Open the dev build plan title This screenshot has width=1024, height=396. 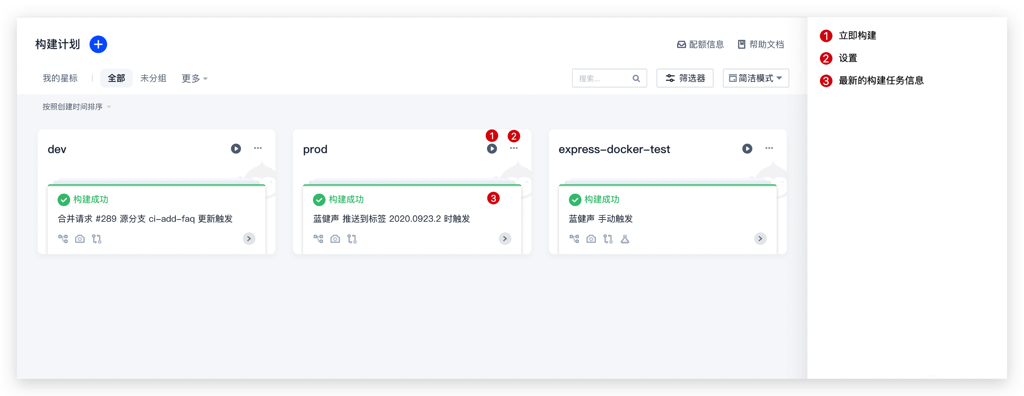point(57,149)
